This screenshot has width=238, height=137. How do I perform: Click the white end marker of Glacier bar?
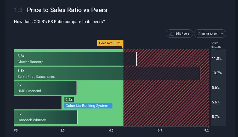click(137, 59)
